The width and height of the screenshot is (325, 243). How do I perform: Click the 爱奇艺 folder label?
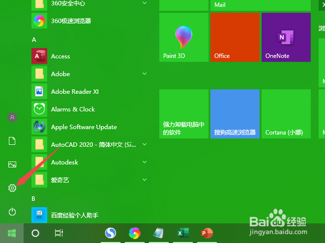pyautogui.click(x=60, y=180)
